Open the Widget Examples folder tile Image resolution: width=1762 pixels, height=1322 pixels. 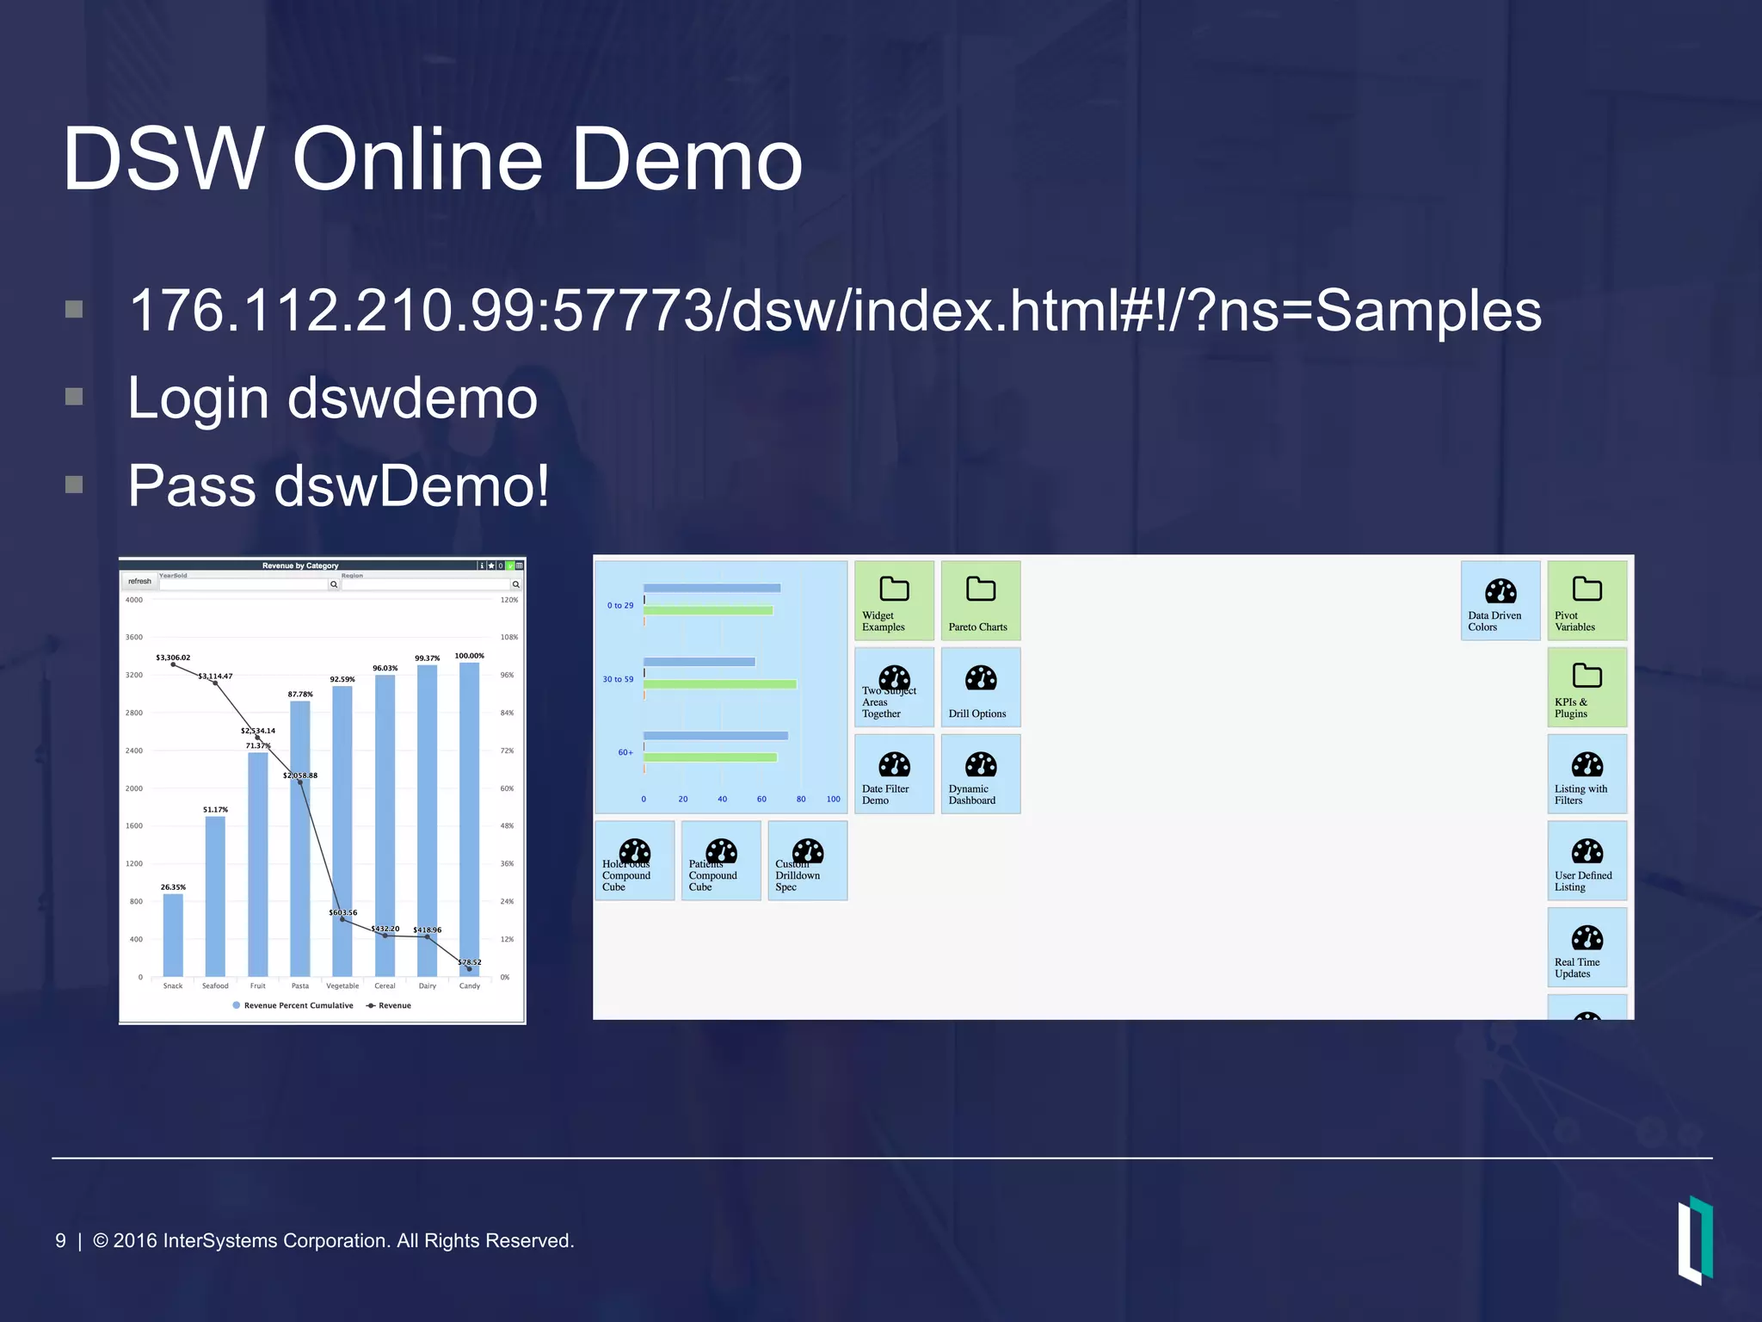click(894, 600)
